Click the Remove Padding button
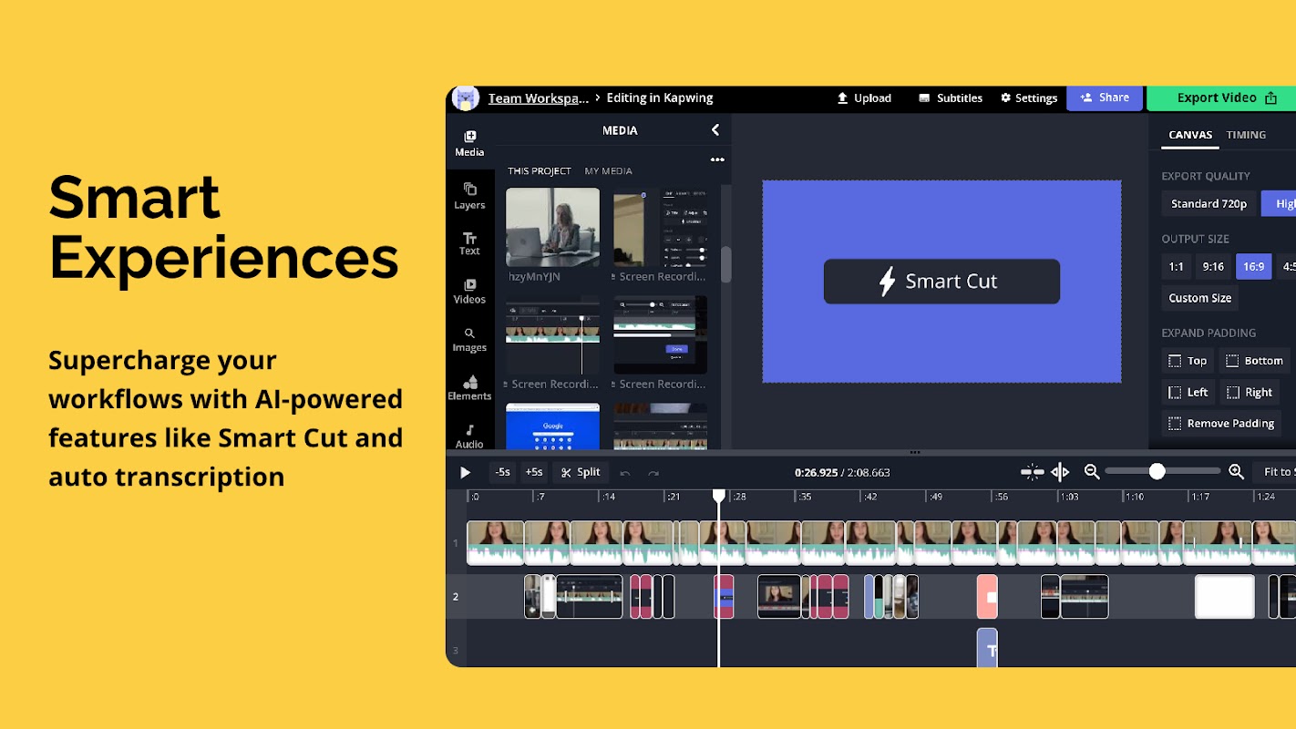 point(1220,424)
